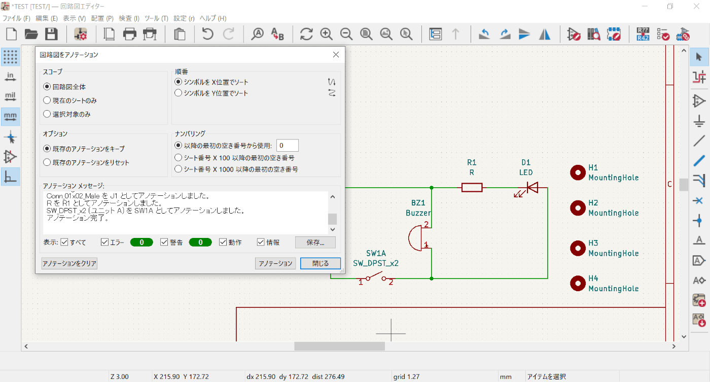Open footprint assignment tool icon
Screen dimensions: 710x382
click(x=683, y=34)
